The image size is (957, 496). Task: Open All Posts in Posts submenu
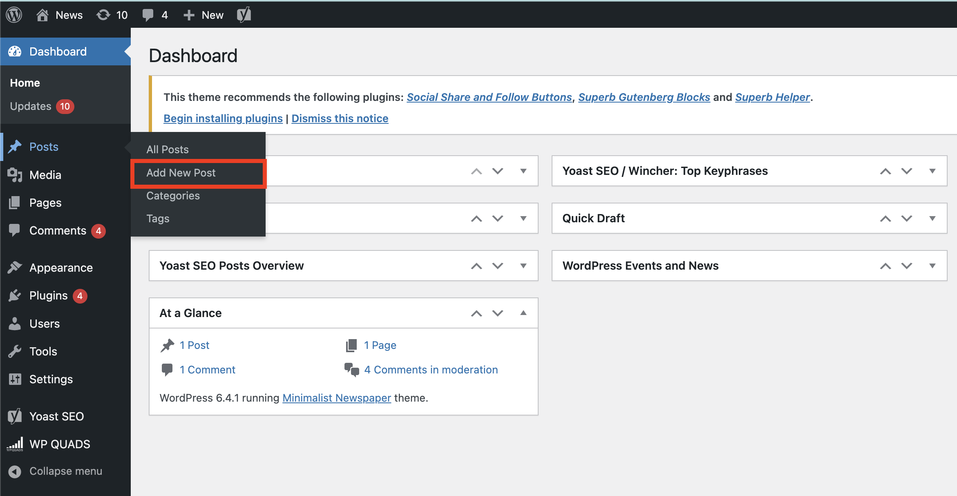pyautogui.click(x=168, y=150)
